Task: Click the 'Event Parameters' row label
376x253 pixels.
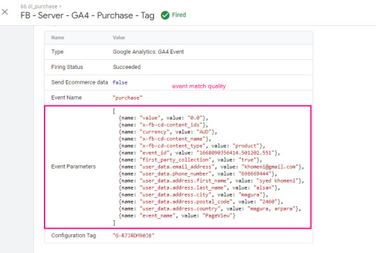Action: coord(73,167)
